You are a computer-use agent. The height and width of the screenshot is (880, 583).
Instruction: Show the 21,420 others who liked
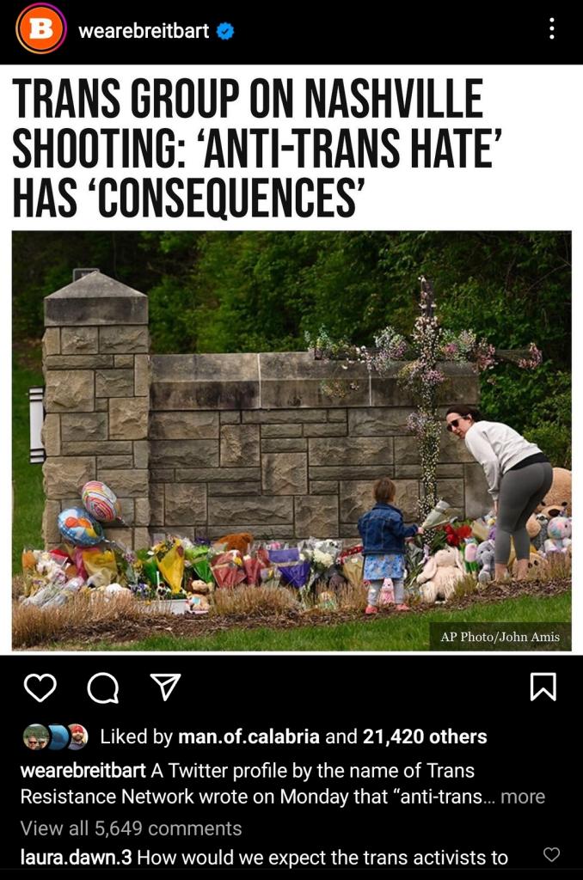425,736
